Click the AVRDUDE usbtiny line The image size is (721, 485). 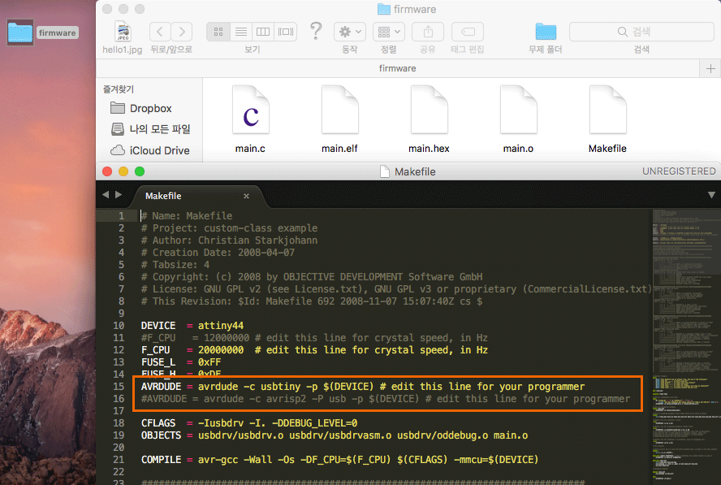pyautogui.click(x=363, y=387)
